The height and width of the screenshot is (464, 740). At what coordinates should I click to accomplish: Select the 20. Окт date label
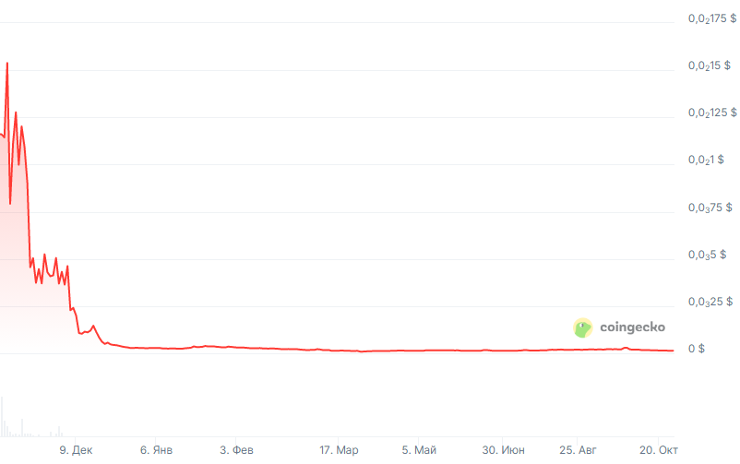[x=658, y=450]
